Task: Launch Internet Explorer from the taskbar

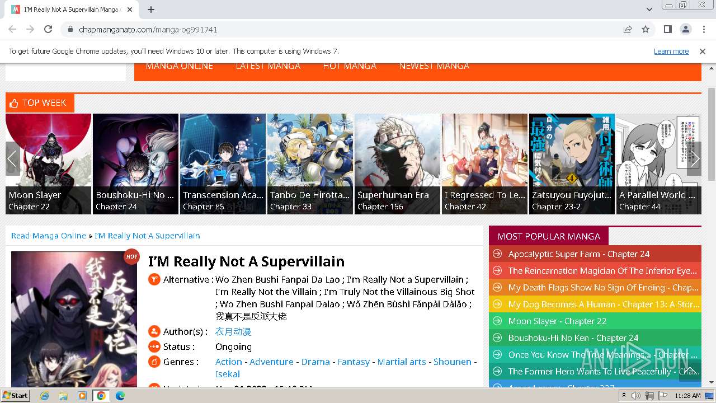Action: click(44, 396)
